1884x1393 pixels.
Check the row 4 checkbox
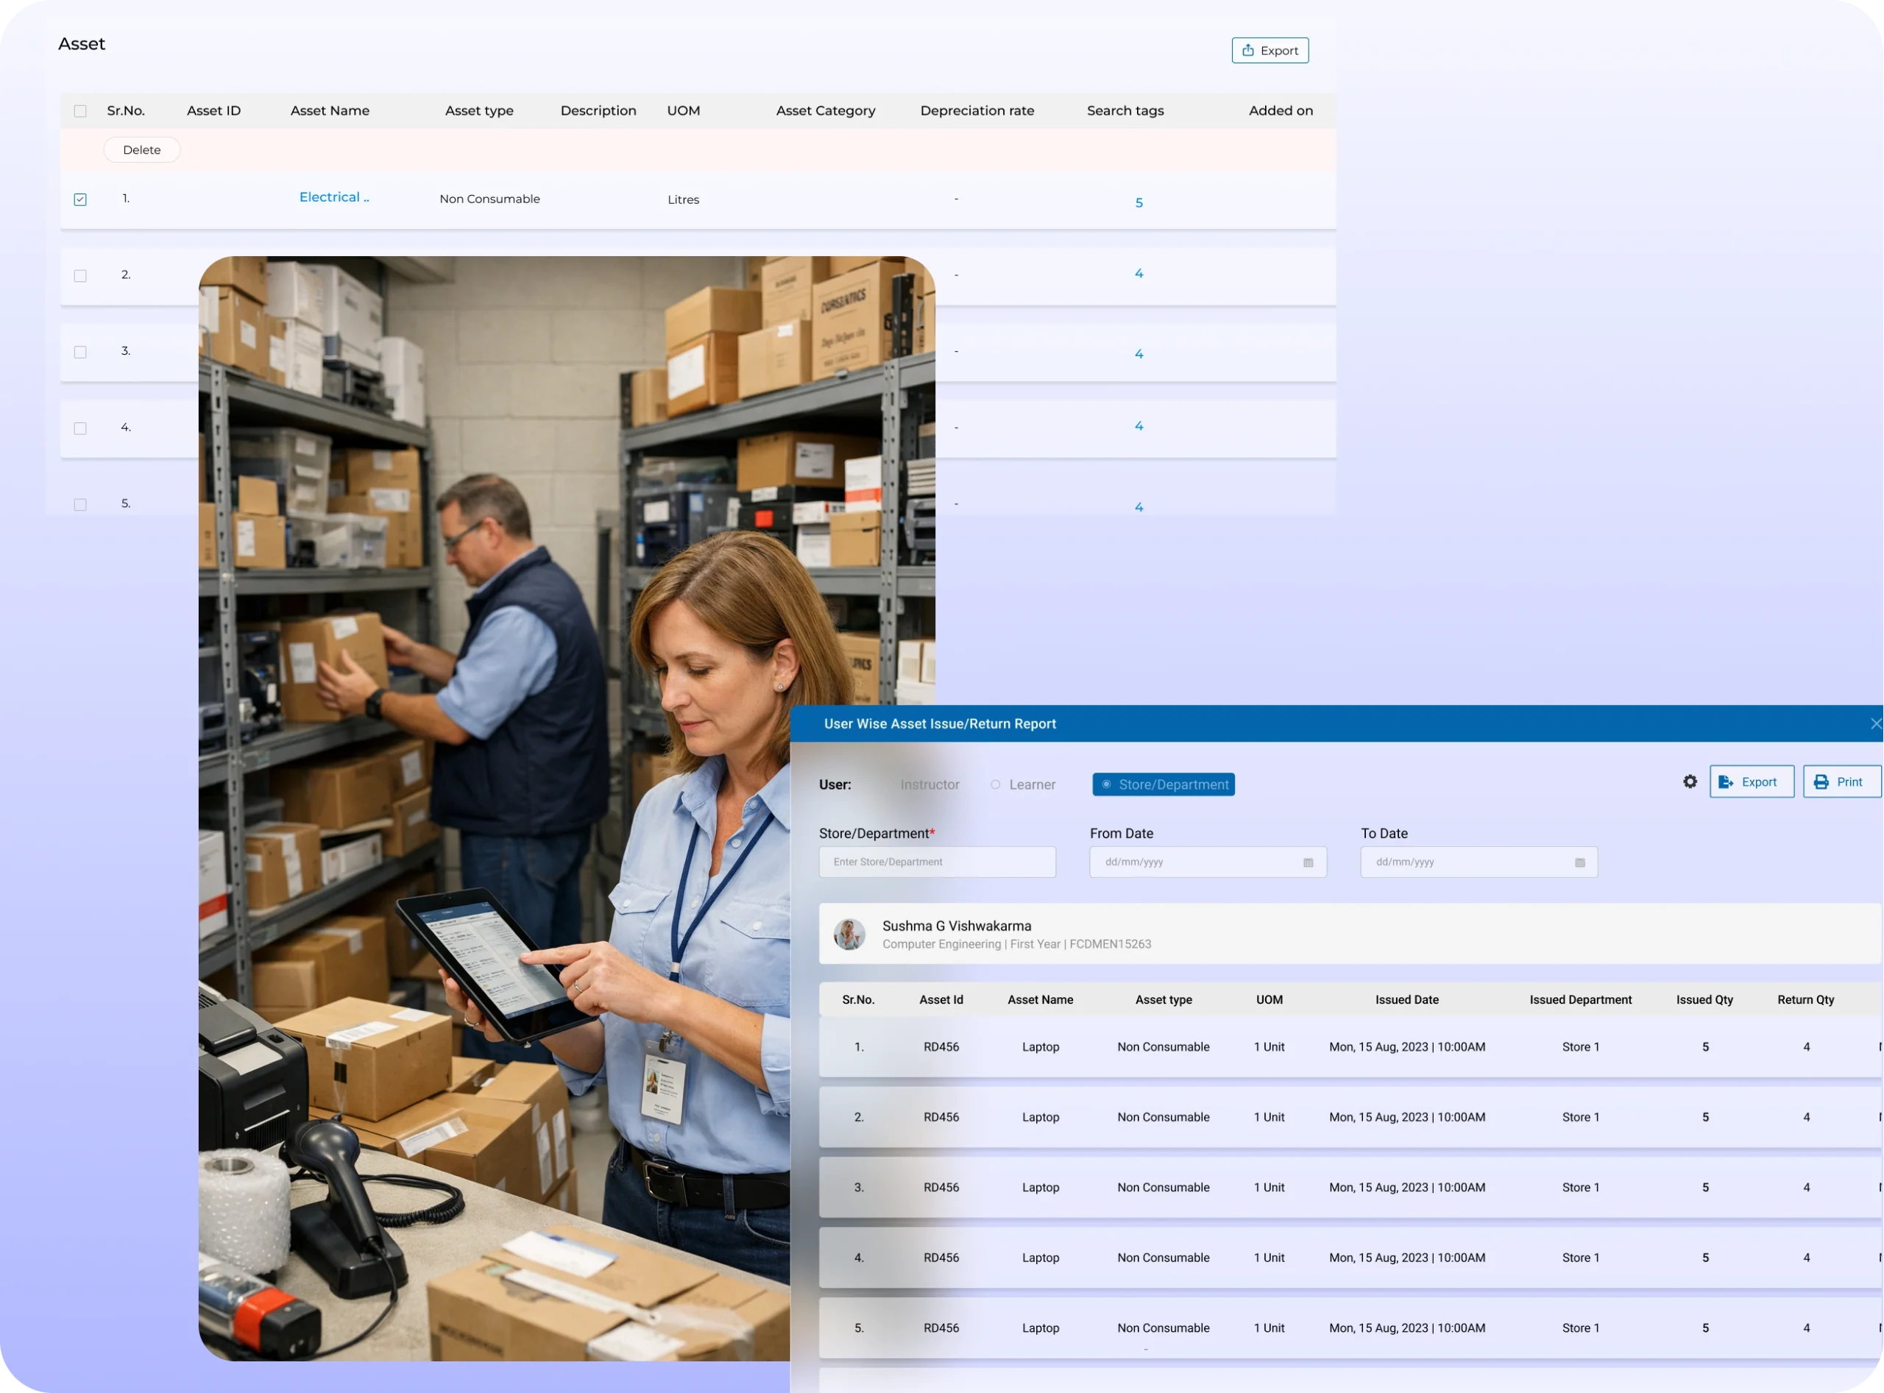(x=80, y=428)
